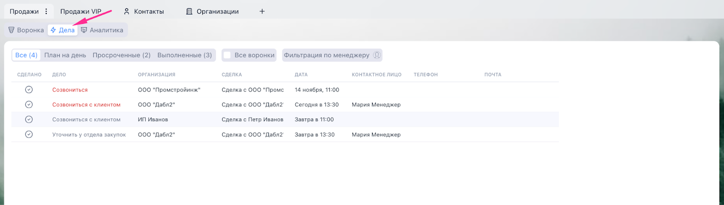
Task: Open the План на день view
Action: 65,55
